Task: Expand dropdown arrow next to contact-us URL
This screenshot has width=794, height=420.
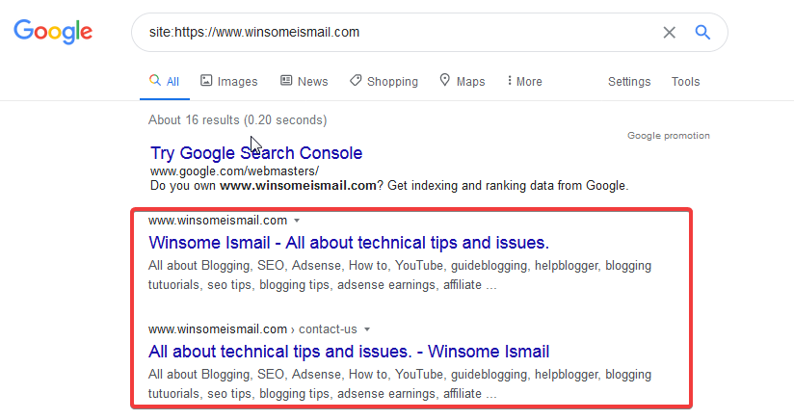Action: coord(367,329)
